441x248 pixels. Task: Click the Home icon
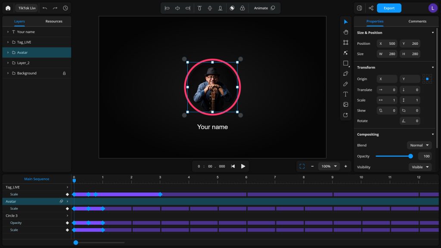(x=8, y=8)
